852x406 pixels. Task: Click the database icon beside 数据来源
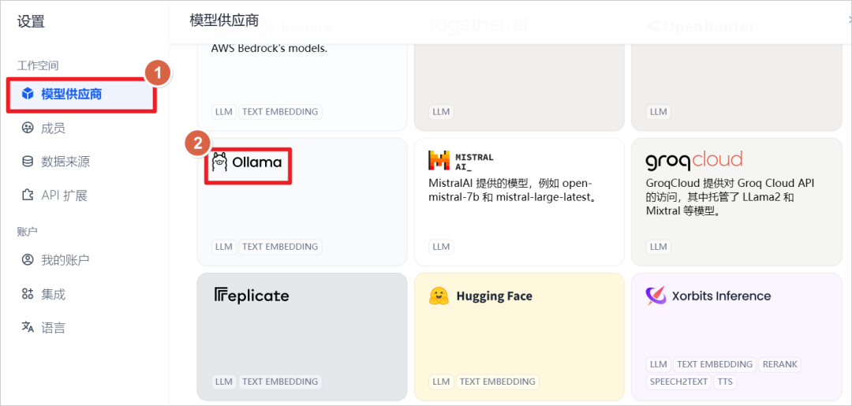click(x=27, y=162)
